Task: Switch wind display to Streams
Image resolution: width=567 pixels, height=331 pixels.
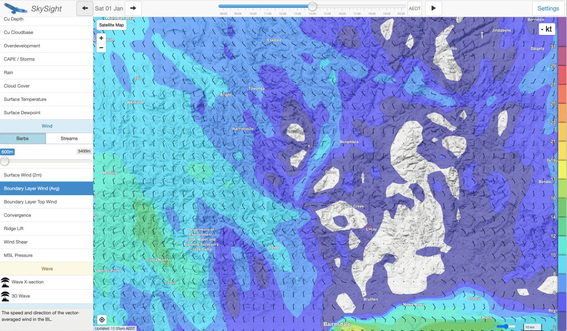Action: click(x=69, y=139)
